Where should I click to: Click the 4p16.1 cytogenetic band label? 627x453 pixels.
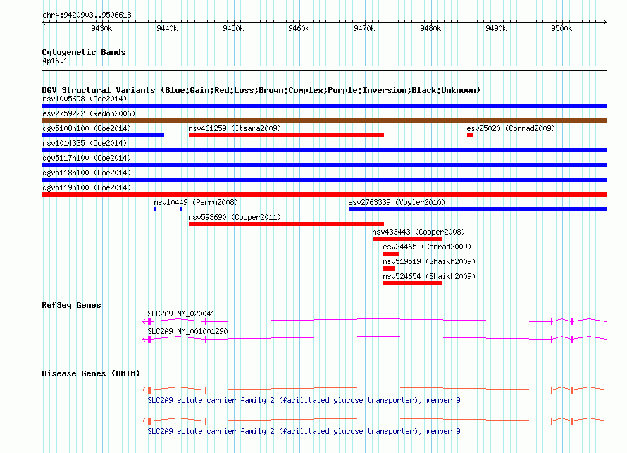[x=55, y=61]
